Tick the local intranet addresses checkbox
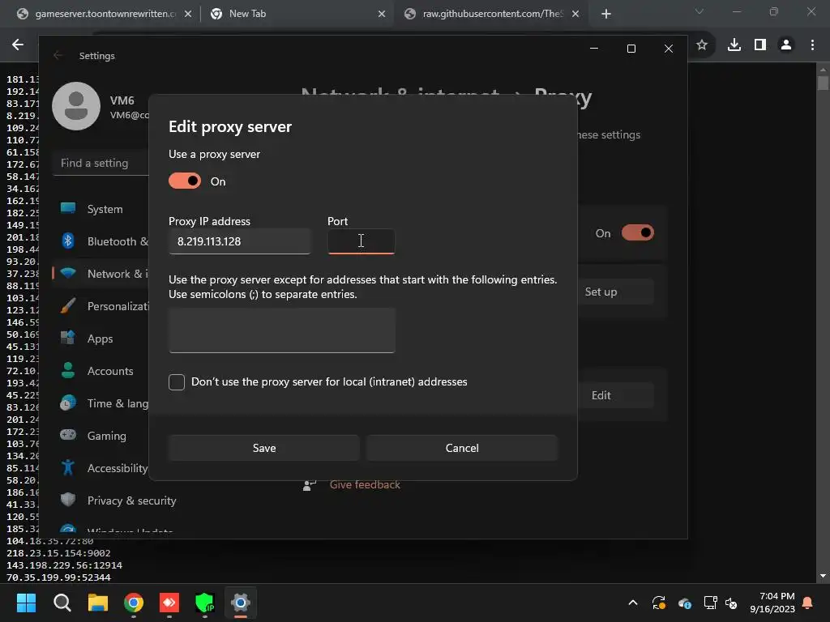The height and width of the screenshot is (622, 830). pyautogui.click(x=177, y=382)
